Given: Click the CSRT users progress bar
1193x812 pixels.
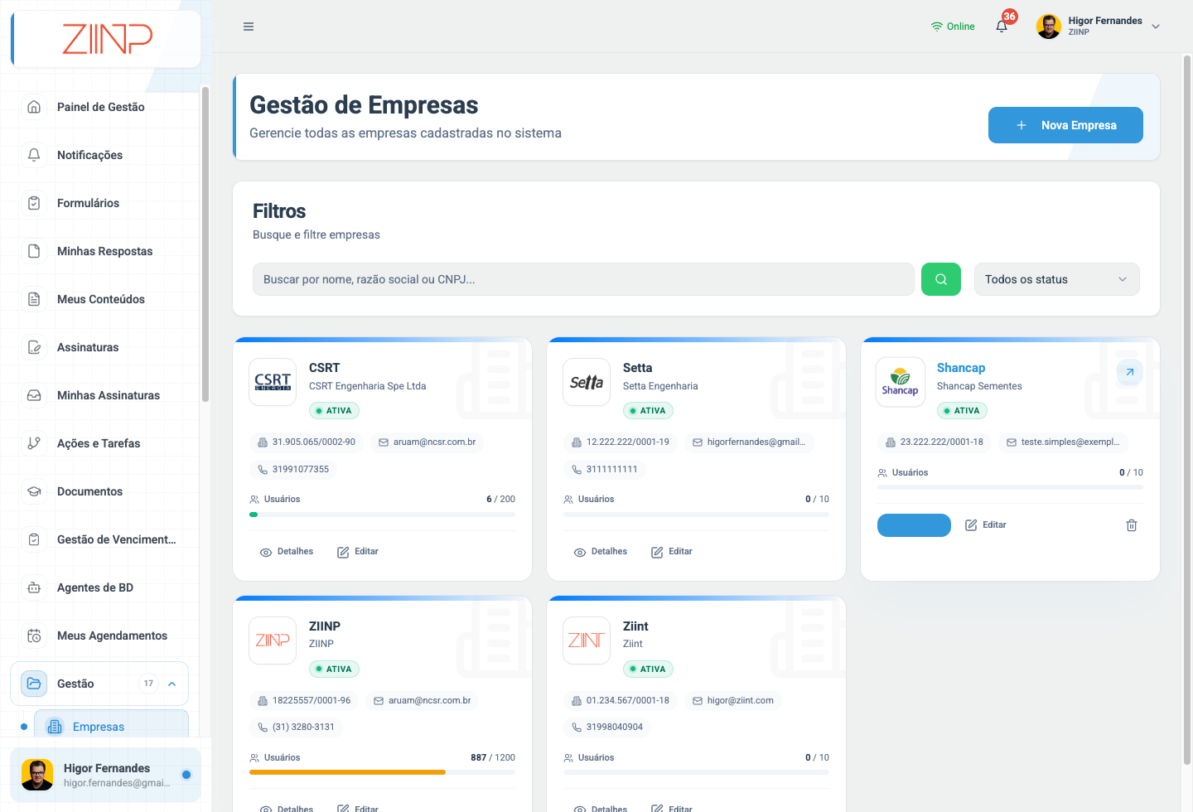Looking at the screenshot, I should coord(382,514).
